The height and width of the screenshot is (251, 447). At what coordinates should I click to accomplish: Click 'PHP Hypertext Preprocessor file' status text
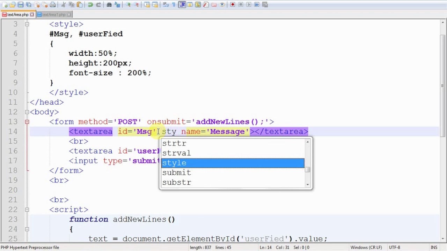[x=30, y=248]
